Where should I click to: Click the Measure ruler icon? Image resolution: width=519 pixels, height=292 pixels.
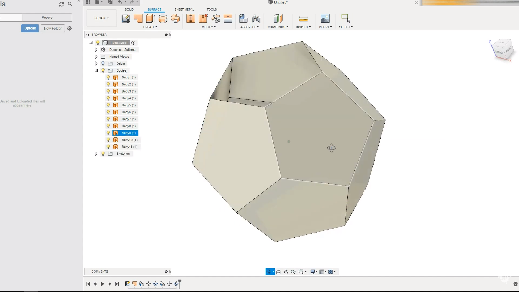tap(304, 19)
